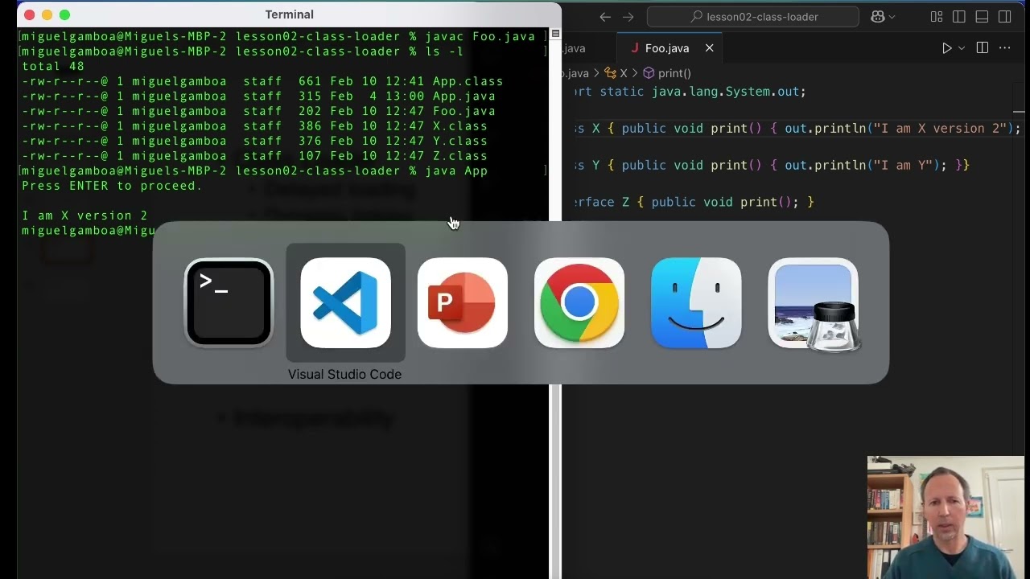Click the webcam video thumbnail
This screenshot has height=579, width=1030.
click(946, 518)
